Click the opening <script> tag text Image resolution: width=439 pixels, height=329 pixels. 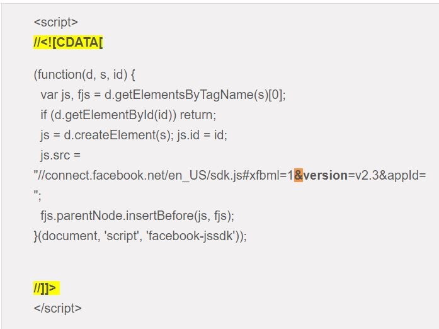55,22
